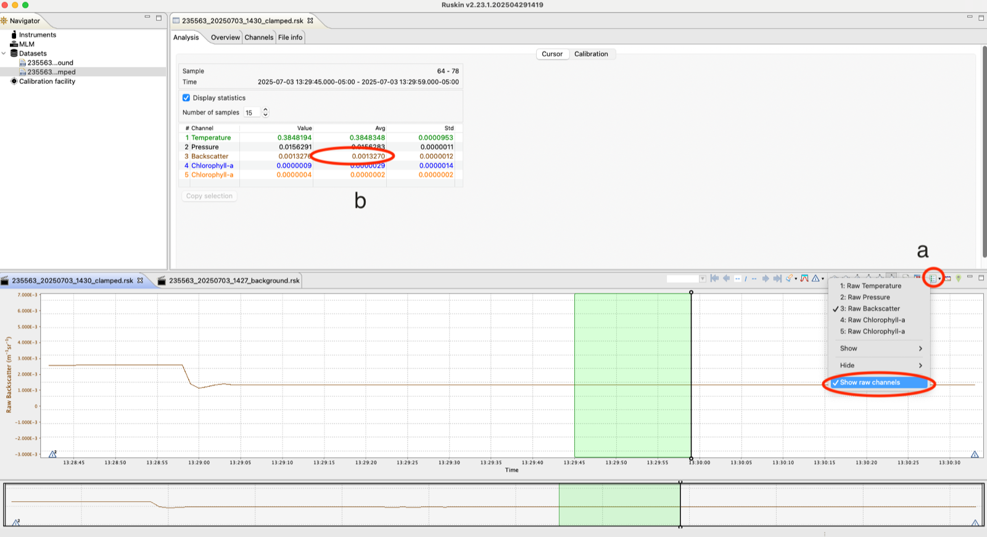Click the black cursor line top handle
The image size is (987, 537).
(x=691, y=292)
